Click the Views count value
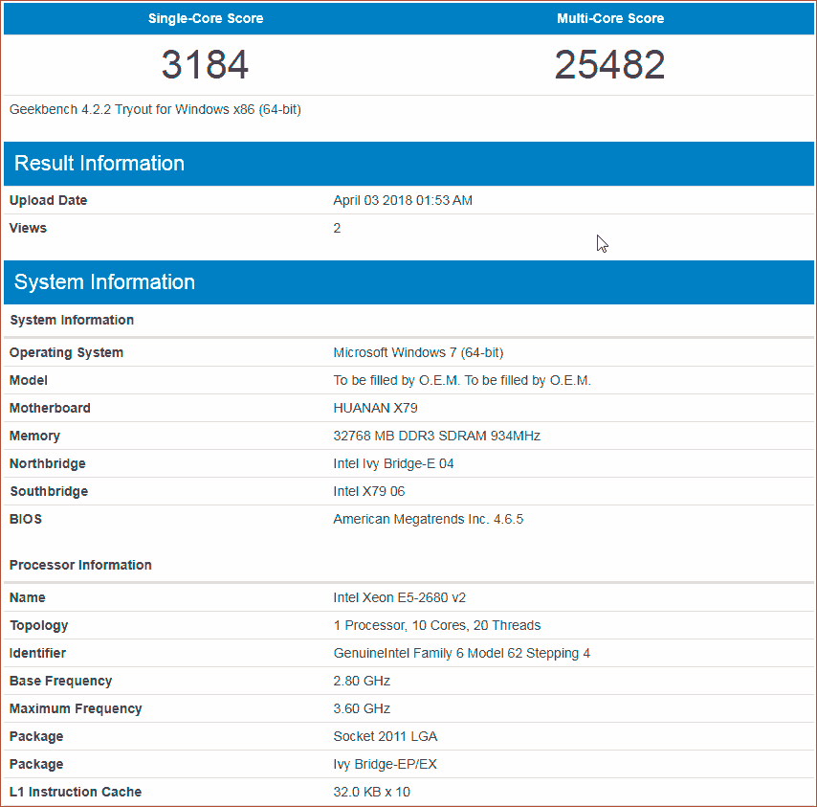817x807 pixels. (337, 228)
